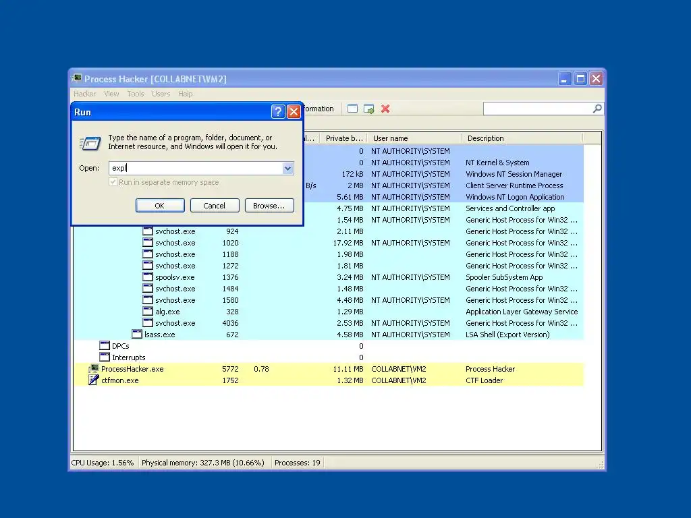691x518 pixels.
Task: Click icon of svchost.exe PID 1484
Action: [x=148, y=289]
